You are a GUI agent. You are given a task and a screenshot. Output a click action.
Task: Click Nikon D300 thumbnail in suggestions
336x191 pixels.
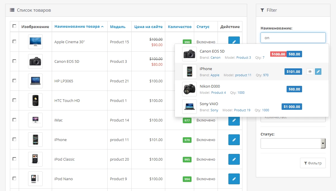tap(189, 89)
